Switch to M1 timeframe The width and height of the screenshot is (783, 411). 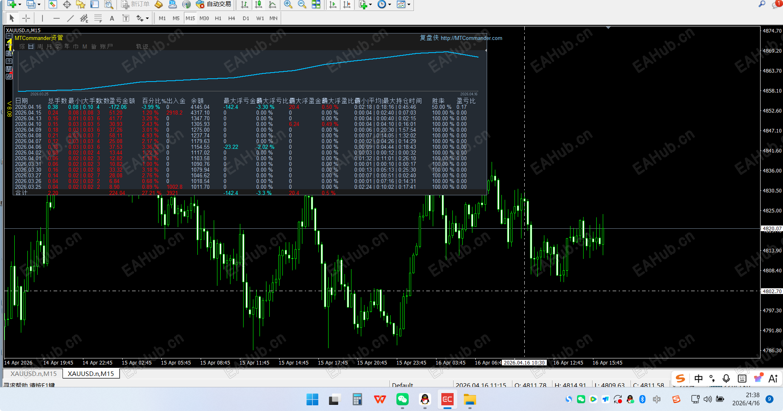[x=162, y=18]
